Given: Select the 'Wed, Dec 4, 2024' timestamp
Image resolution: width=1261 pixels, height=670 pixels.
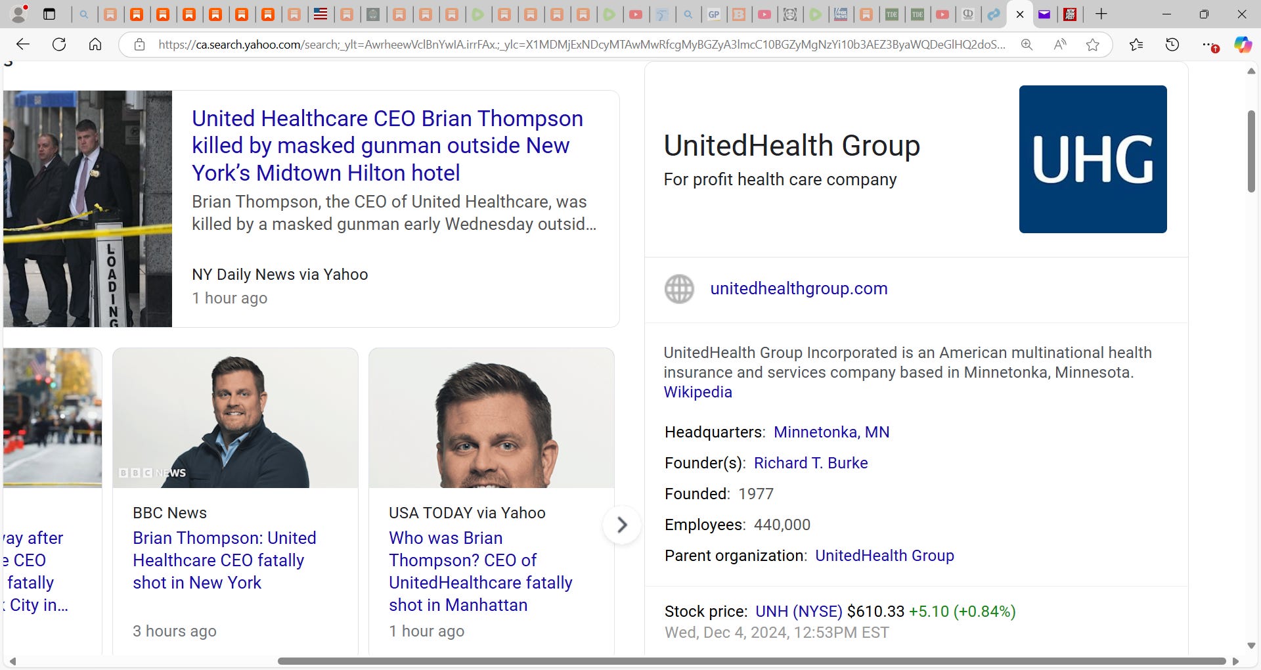Looking at the screenshot, I should tap(776, 633).
